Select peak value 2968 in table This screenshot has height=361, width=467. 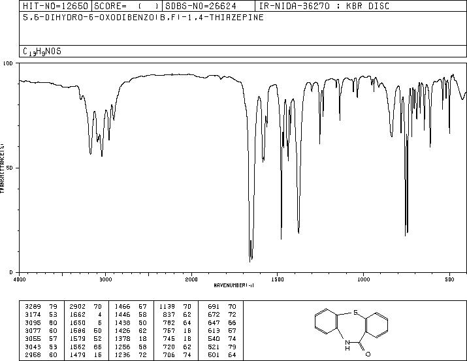[33, 354]
